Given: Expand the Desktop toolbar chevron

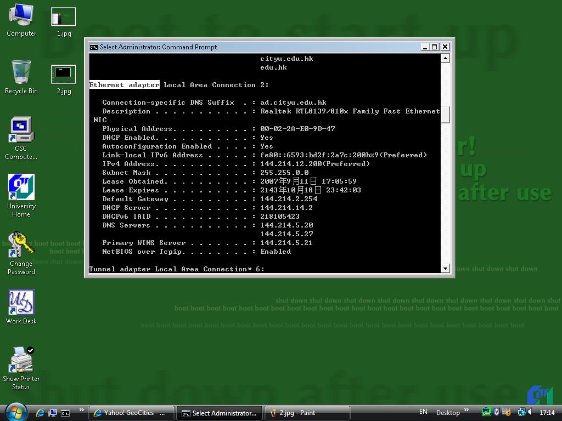Looking at the screenshot, I should pos(467,410).
